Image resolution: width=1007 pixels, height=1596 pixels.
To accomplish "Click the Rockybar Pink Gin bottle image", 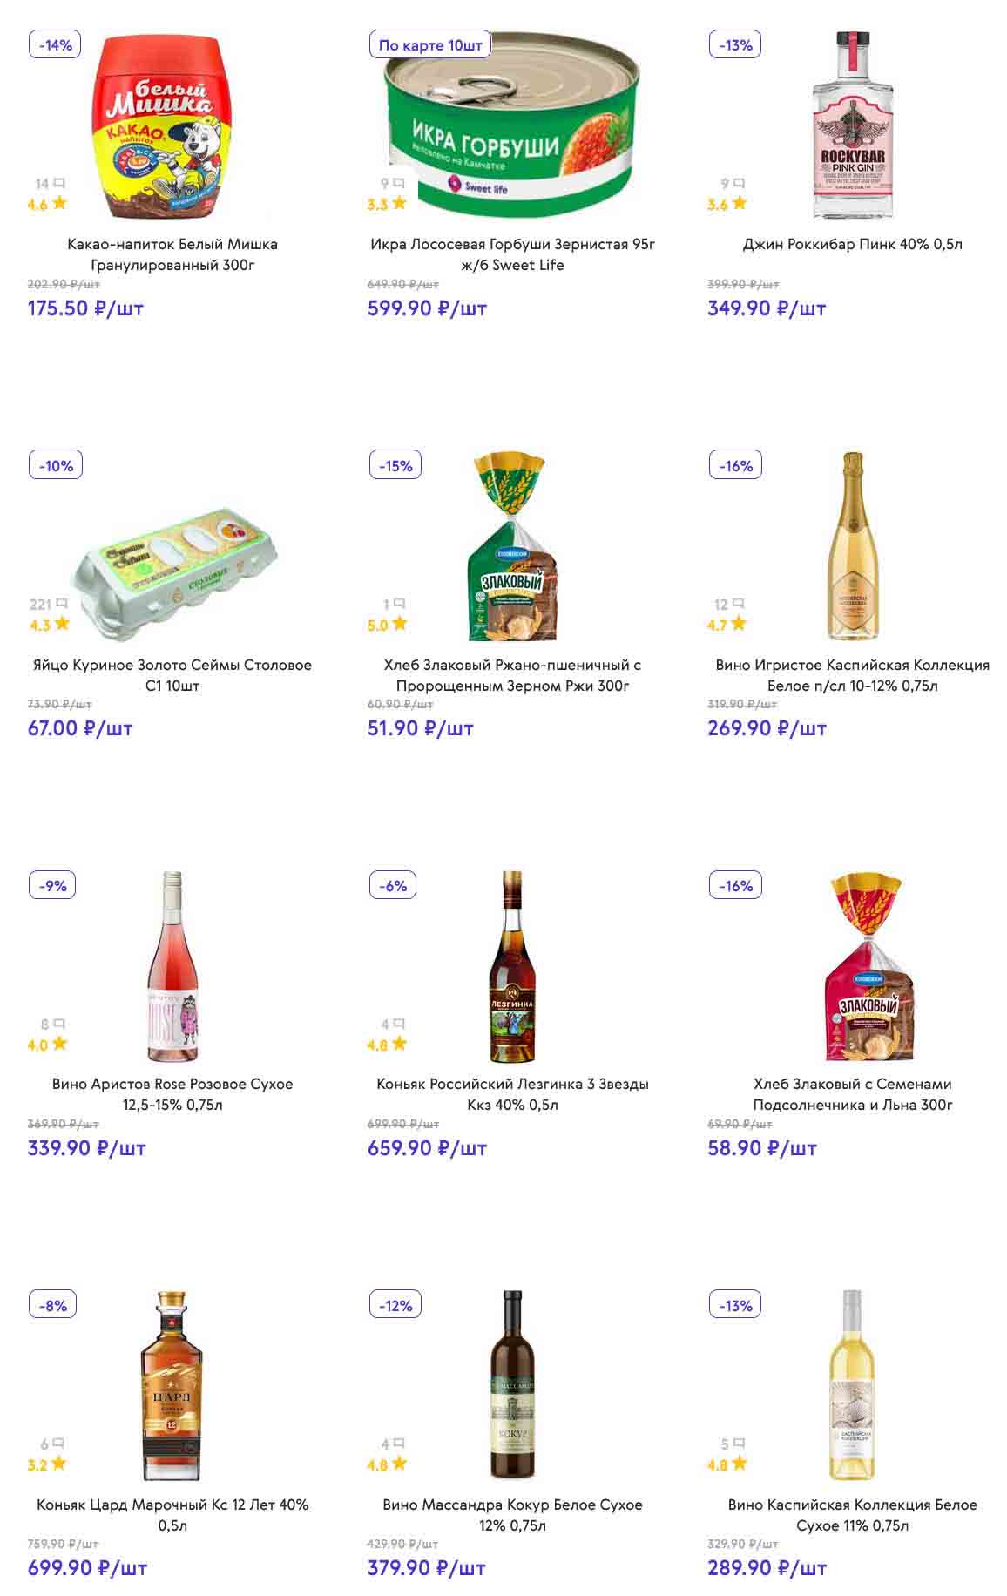I will (x=852, y=126).
